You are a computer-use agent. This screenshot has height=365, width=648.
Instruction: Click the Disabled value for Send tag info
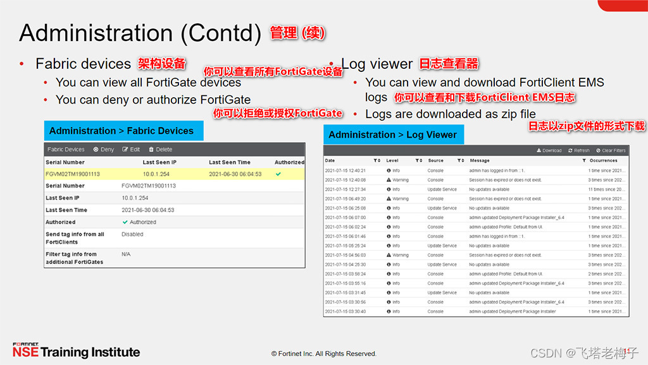(x=132, y=234)
